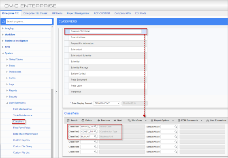Open the Classifiers menu link
228x158 pixels.
[x=18, y=122]
